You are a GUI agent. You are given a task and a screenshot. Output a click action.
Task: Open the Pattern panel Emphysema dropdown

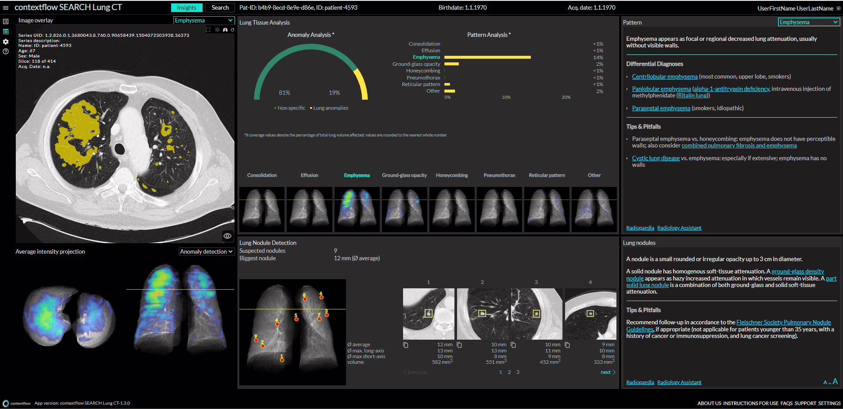point(808,22)
